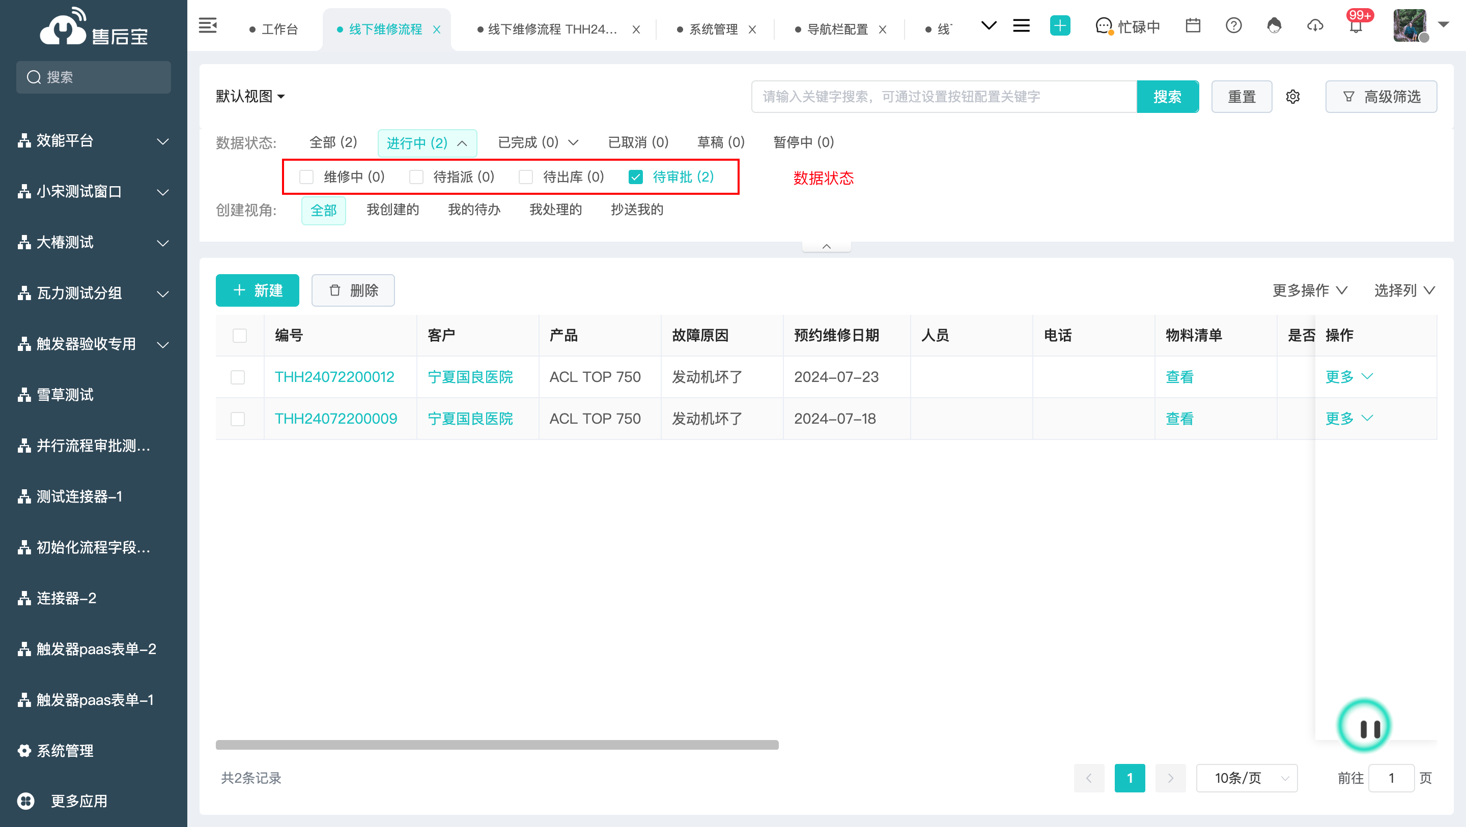The height and width of the screenshot is (827, 1466).
Task: Open notifications bell with 99+ badge
Action: (x=1356, y=25)
